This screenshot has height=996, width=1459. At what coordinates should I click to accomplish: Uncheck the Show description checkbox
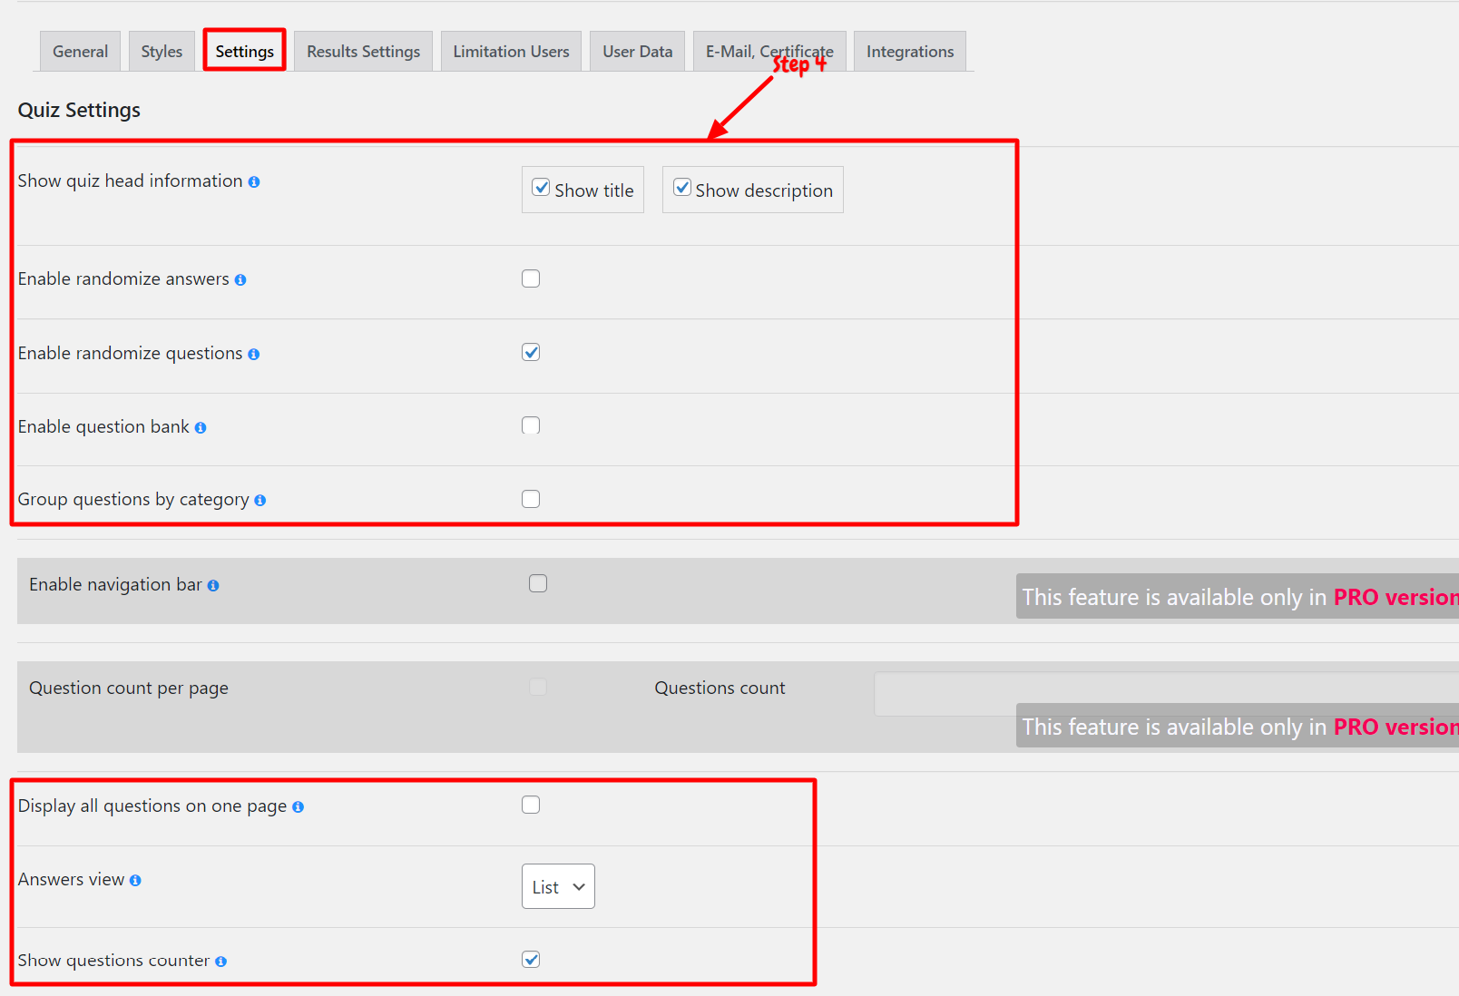[682, 188]
